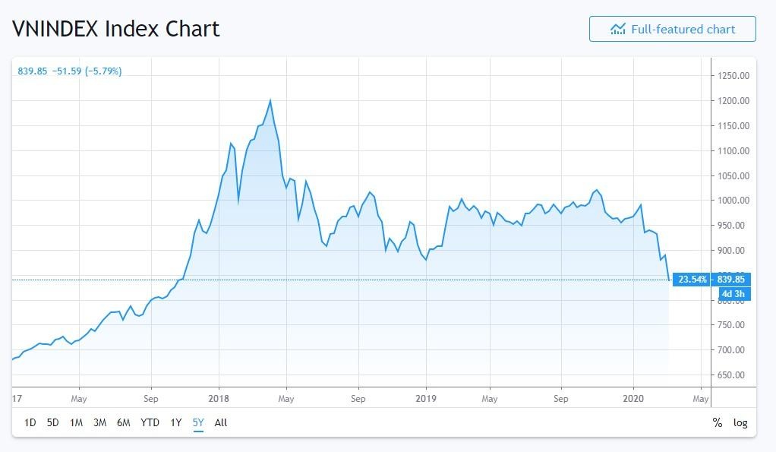Select the YTD range

coord(150,422)
